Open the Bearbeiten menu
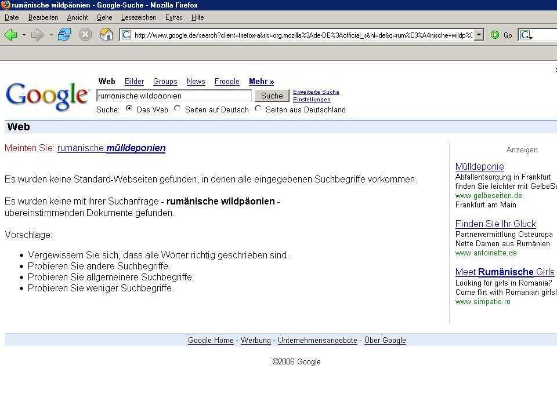The image size is (557, 402). coord(44,17)
